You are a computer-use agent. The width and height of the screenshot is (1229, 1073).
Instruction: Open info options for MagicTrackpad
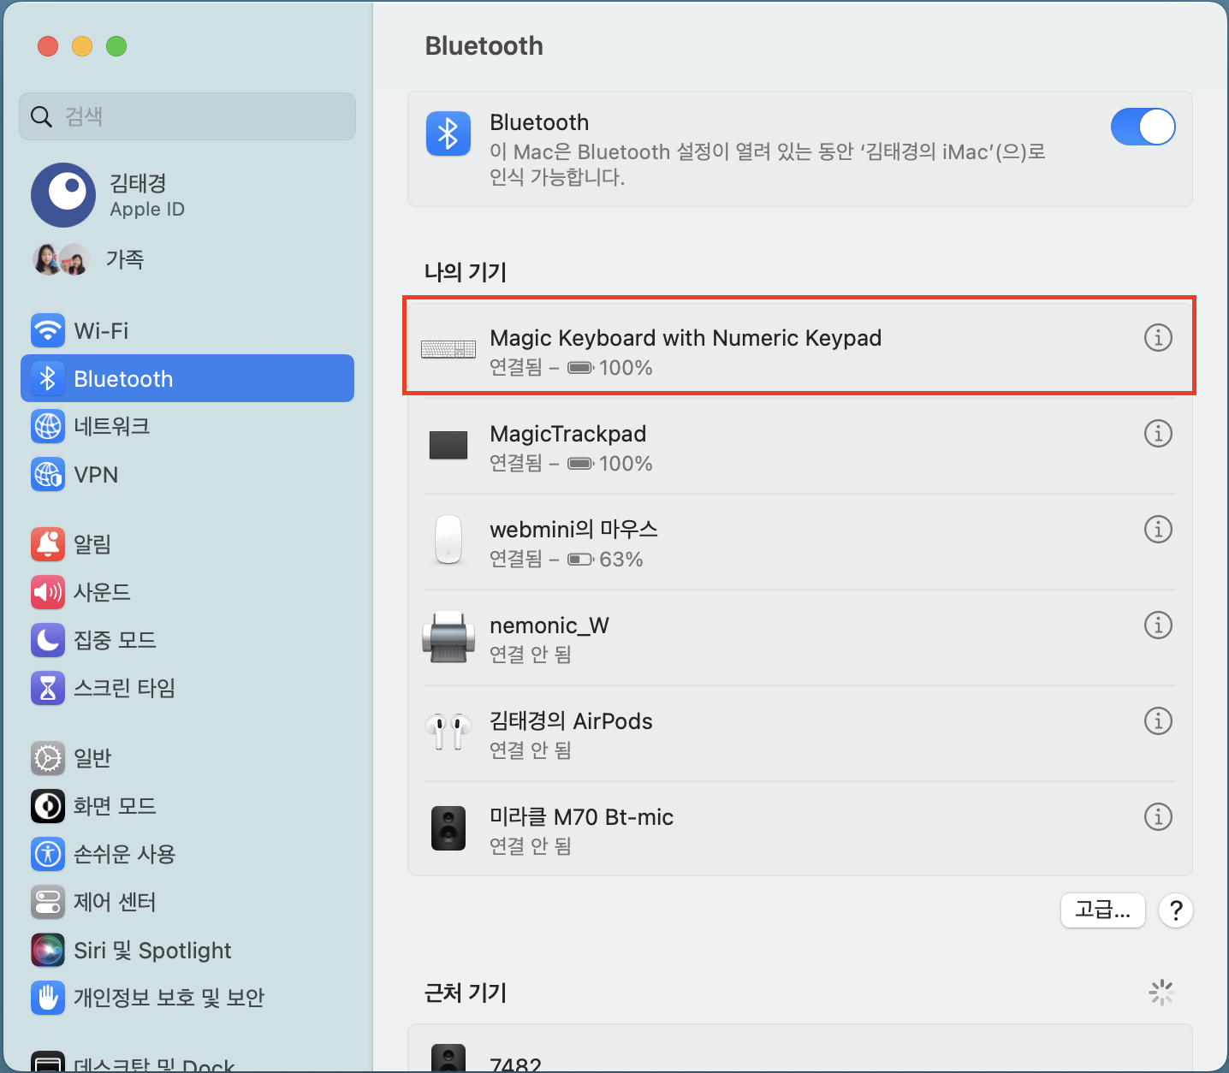click(1158, 434)
